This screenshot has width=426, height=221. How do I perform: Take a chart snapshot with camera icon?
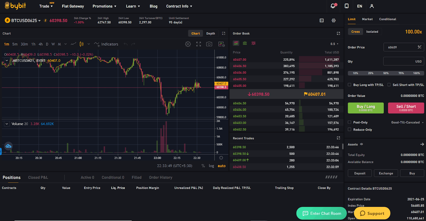tap(209, 44)
